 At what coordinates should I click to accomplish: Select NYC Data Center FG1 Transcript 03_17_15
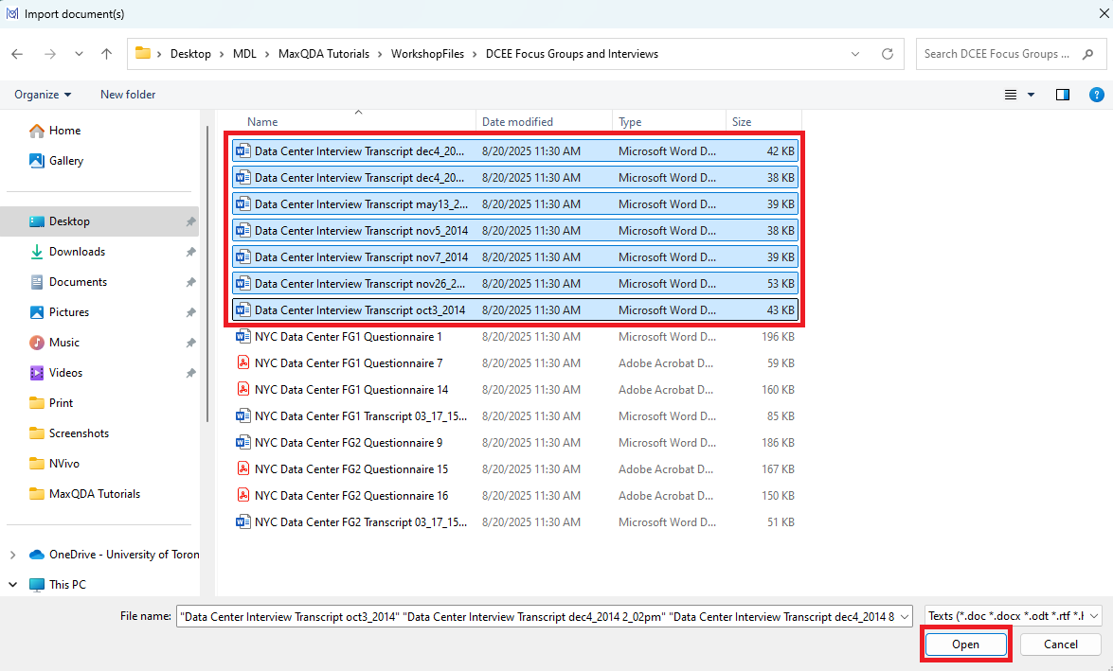coord(515,416)
